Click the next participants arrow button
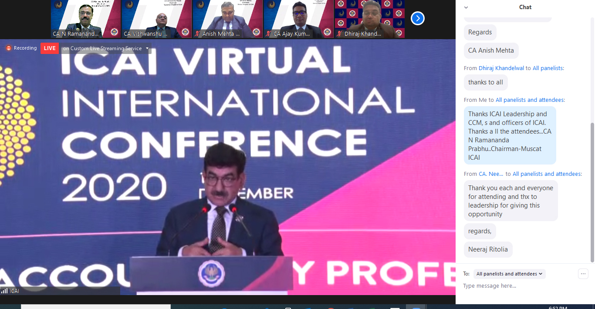The width and height of the screenshot is (595, 309). click(417, 18)
